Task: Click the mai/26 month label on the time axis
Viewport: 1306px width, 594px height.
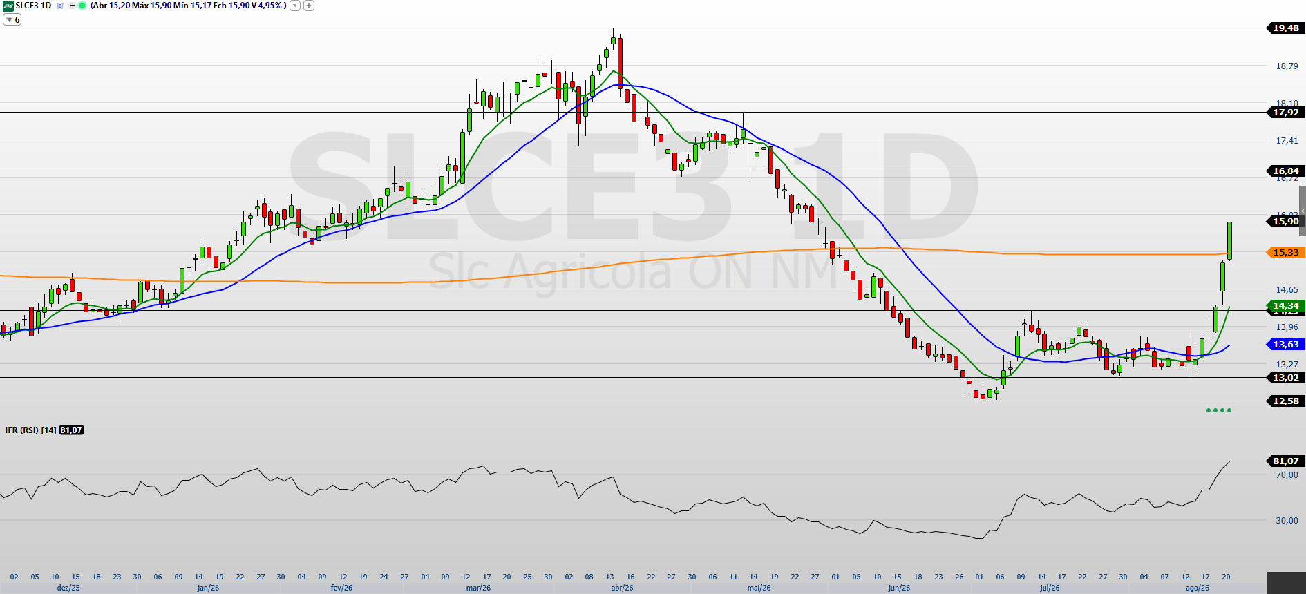Action: click(759, 588)
